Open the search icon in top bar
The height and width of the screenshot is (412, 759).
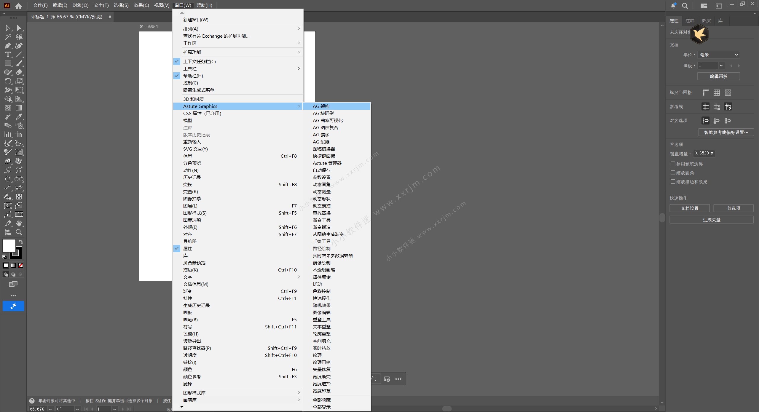685,6
